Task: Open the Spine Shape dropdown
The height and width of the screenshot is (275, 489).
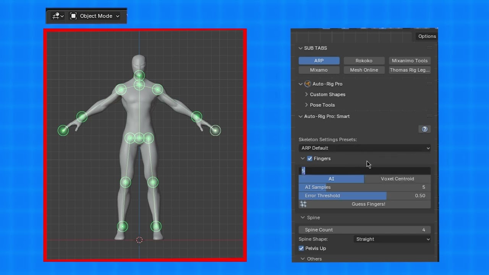Action: 392,239
